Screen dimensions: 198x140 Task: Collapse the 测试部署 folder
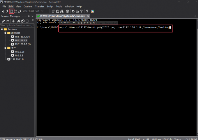pos(5,33)
